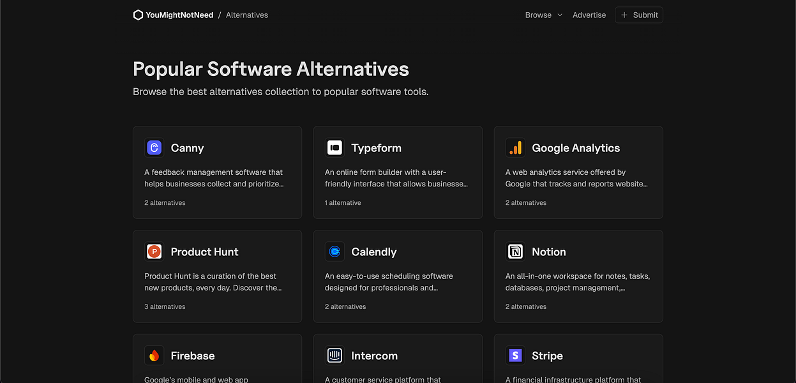The height and width of the screenshot is (383, 796).
Task: Click the Stripe logo icon
Action: coord(515,356)
